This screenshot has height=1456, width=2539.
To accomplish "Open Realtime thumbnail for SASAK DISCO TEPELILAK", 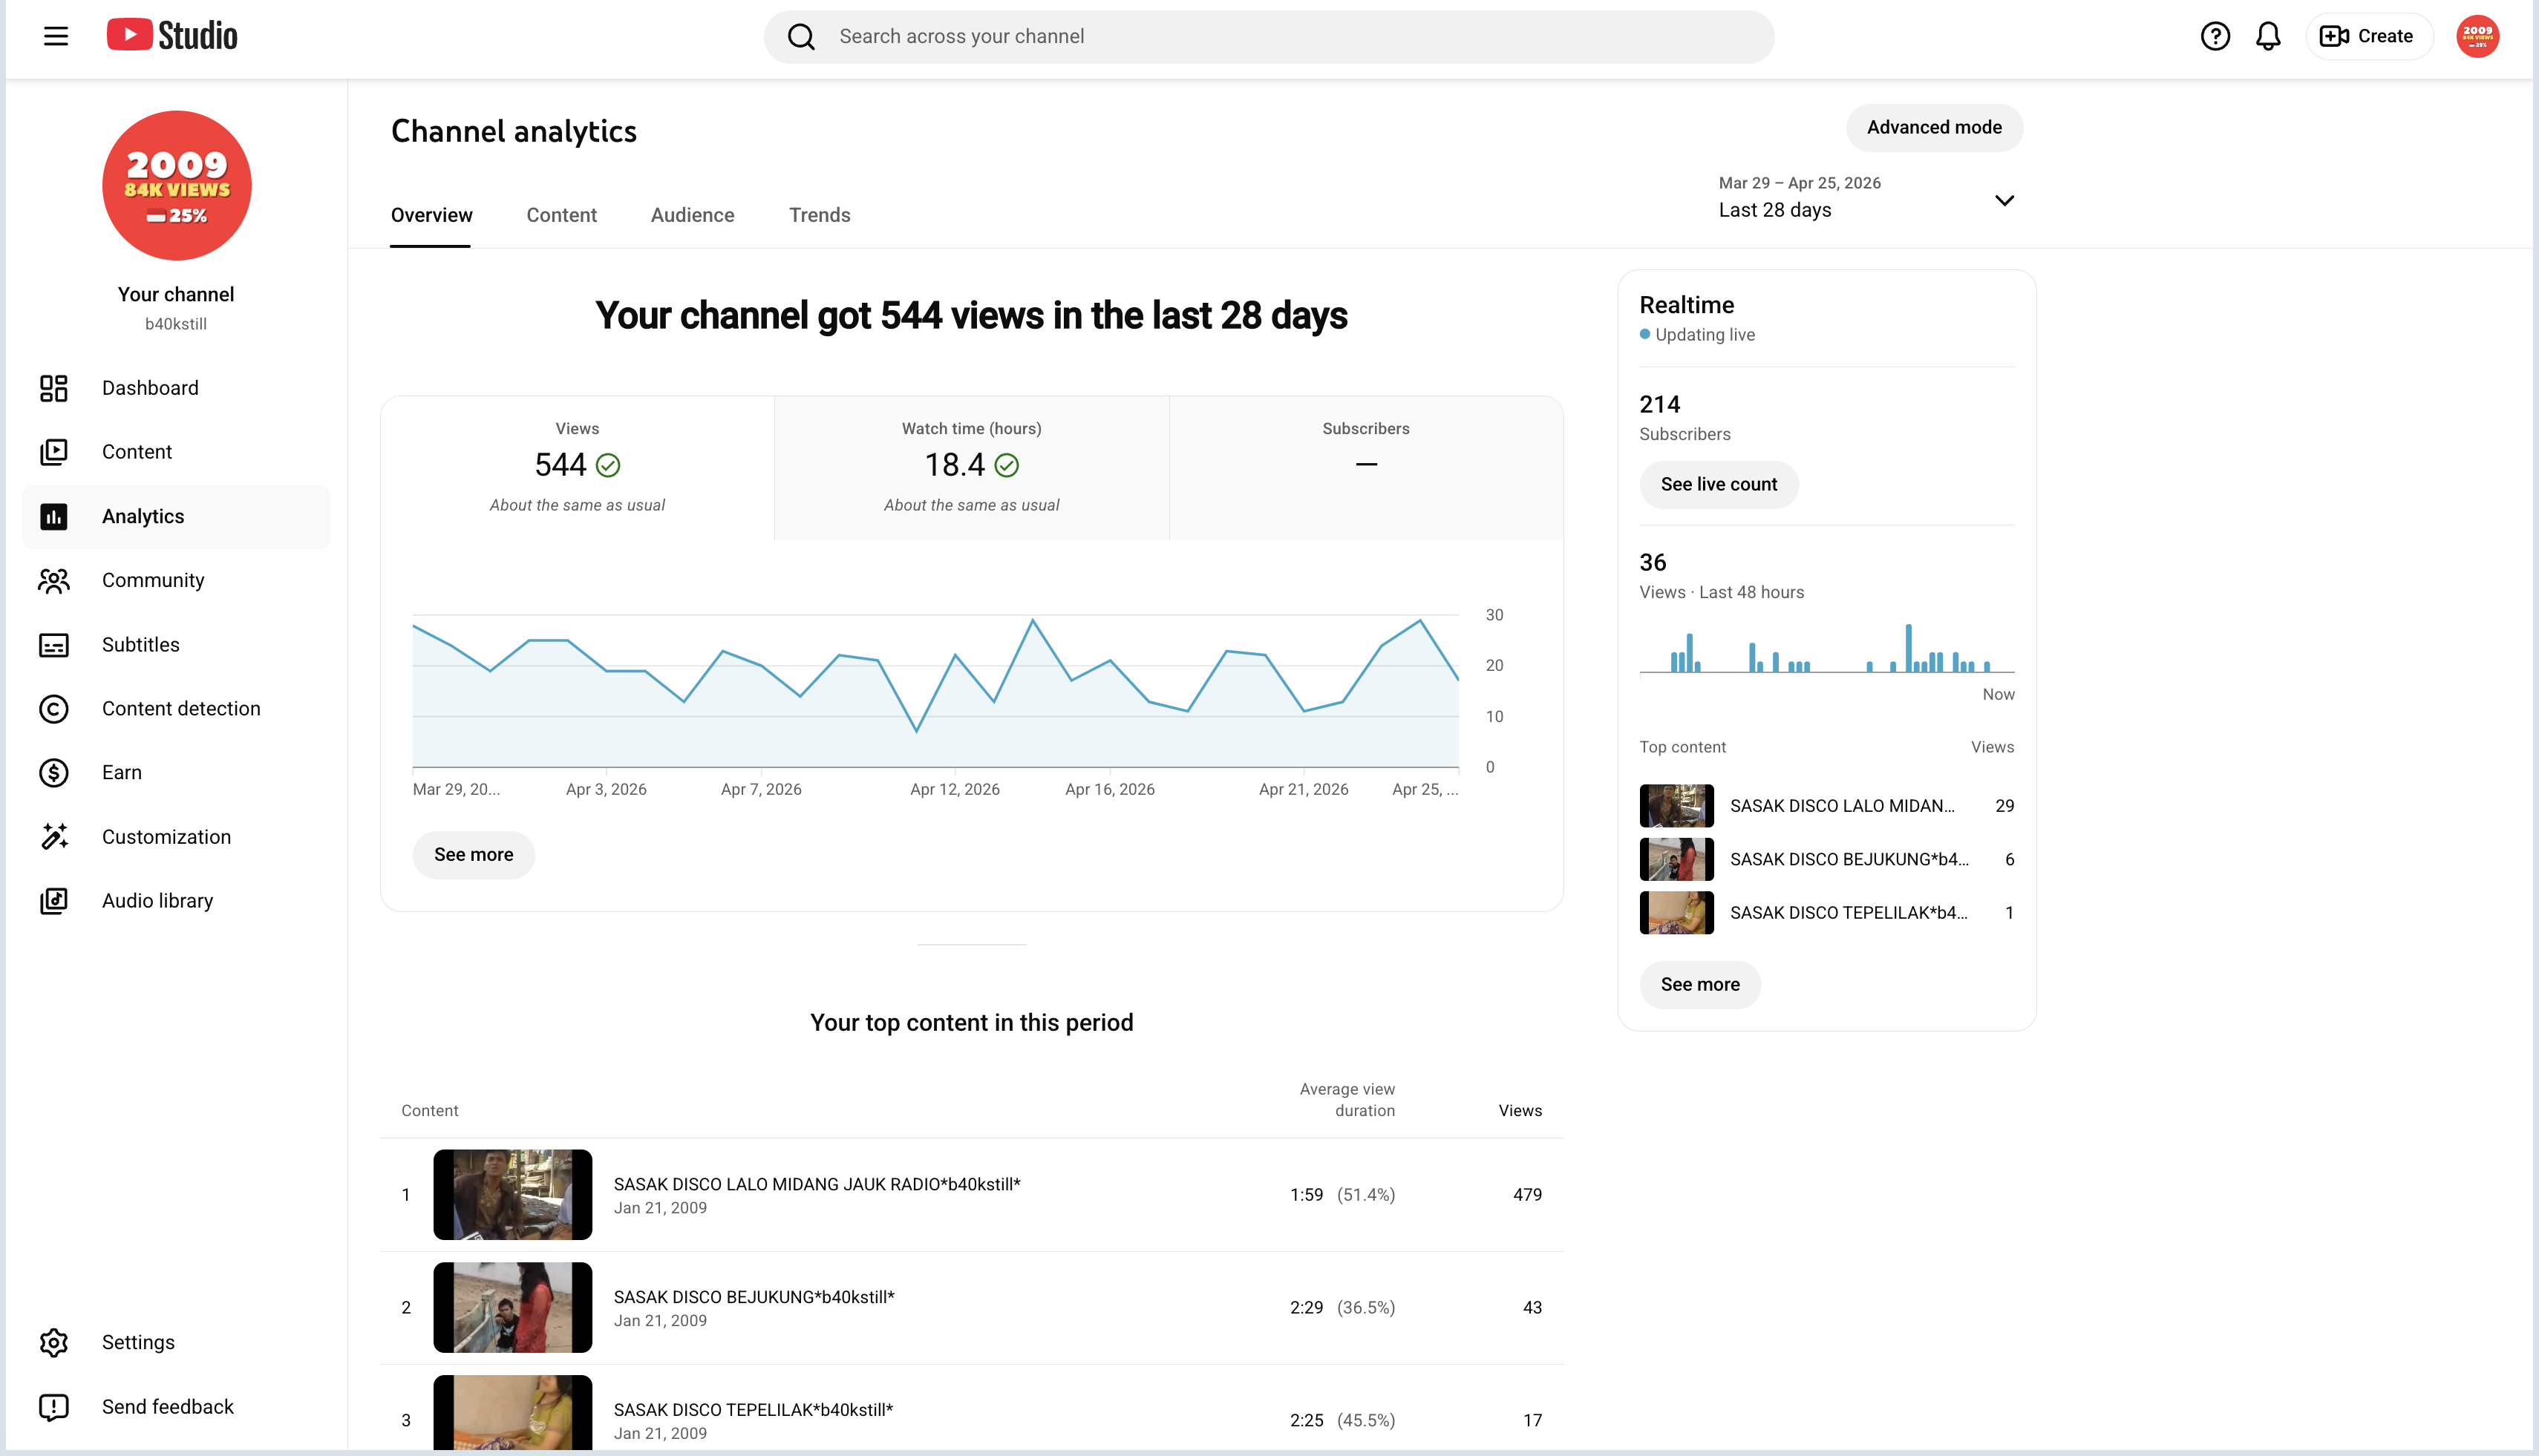I will 1676,913.
